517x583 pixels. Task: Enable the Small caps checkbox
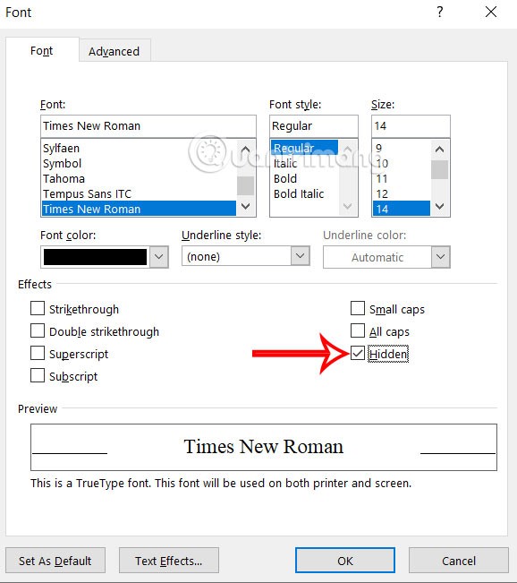coord(358,308)
